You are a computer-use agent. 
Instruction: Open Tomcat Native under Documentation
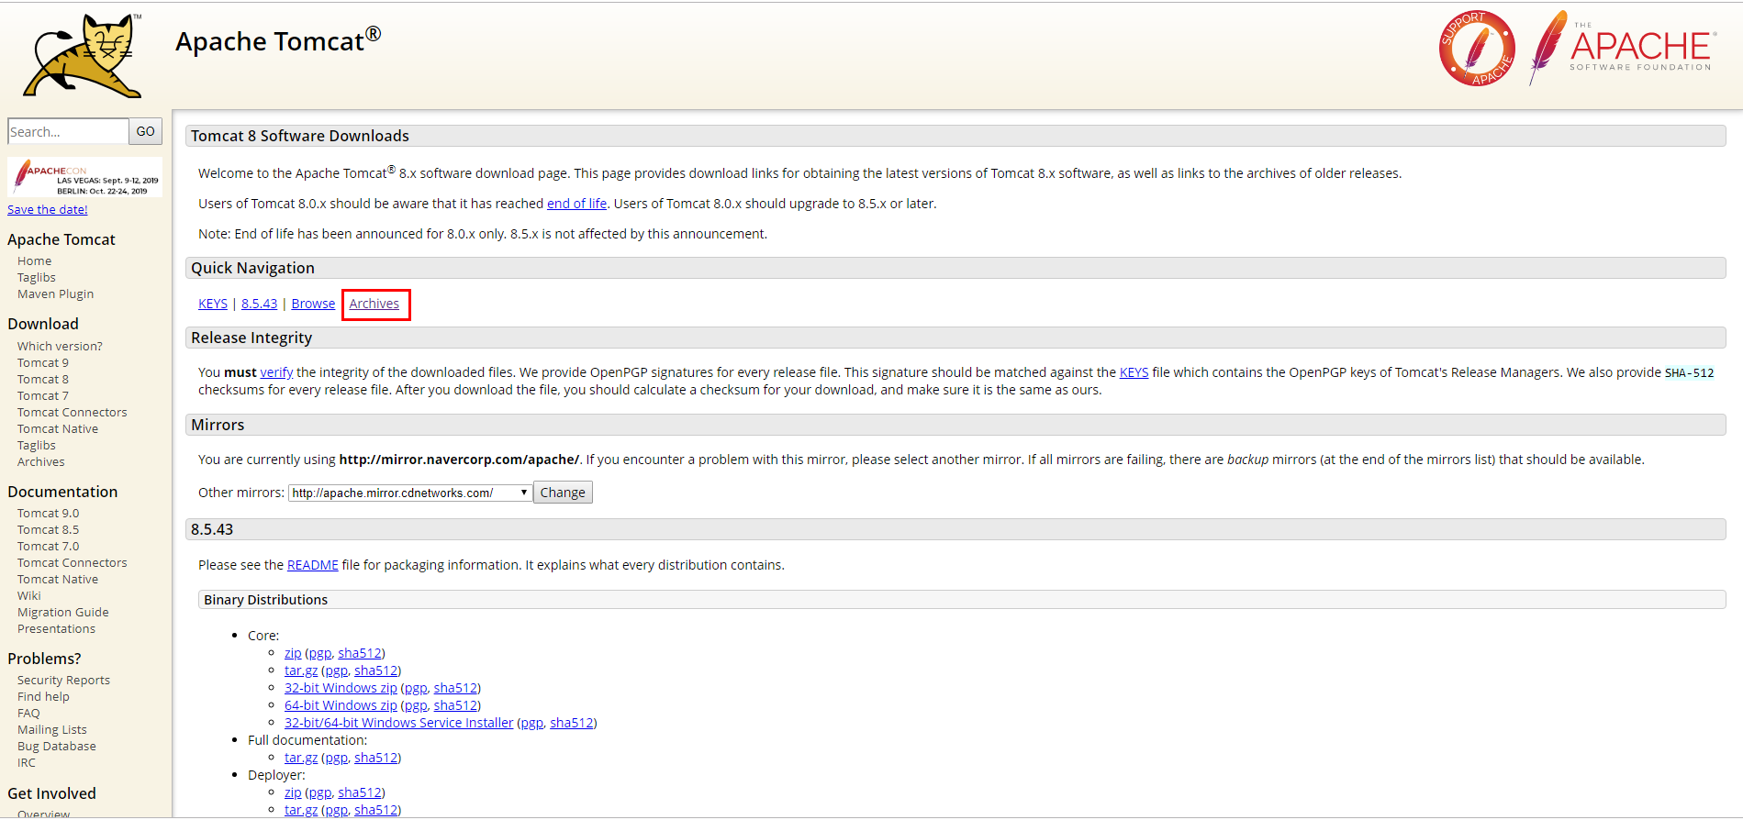pyautogui.click(x=58, y=580)
